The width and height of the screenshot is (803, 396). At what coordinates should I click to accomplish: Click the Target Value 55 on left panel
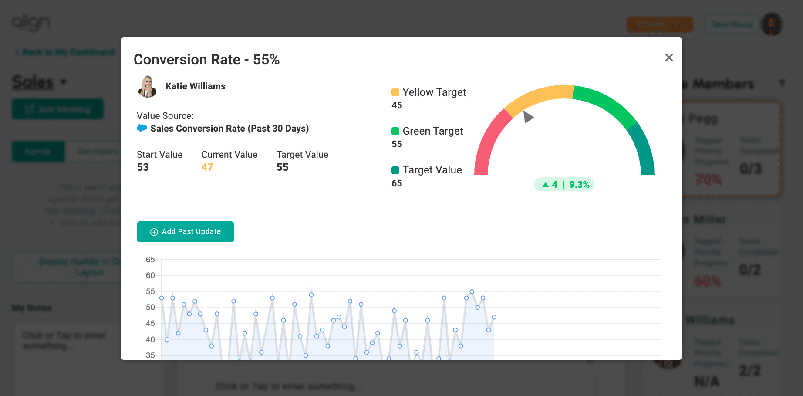click(x=283, y=167)
